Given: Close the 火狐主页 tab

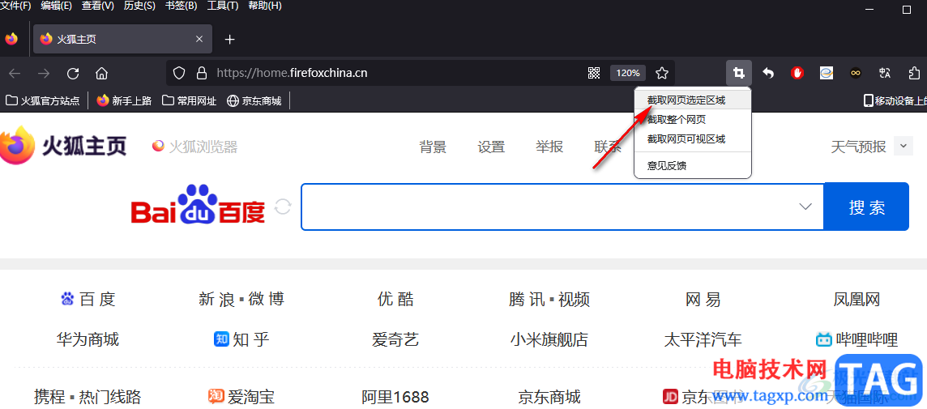Looking at the screenshot, I should [x=199, y=39].
